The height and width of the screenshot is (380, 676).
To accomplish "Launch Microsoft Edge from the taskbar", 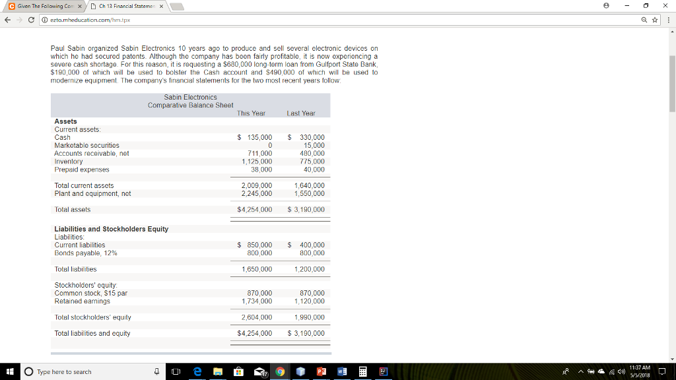I will [197, 371].
